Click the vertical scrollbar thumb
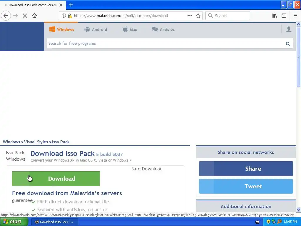The width and height of the screenshot is (301, 226). [x=298, y=57]
